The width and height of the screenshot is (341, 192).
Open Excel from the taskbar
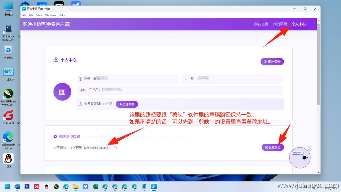[95, 187]
